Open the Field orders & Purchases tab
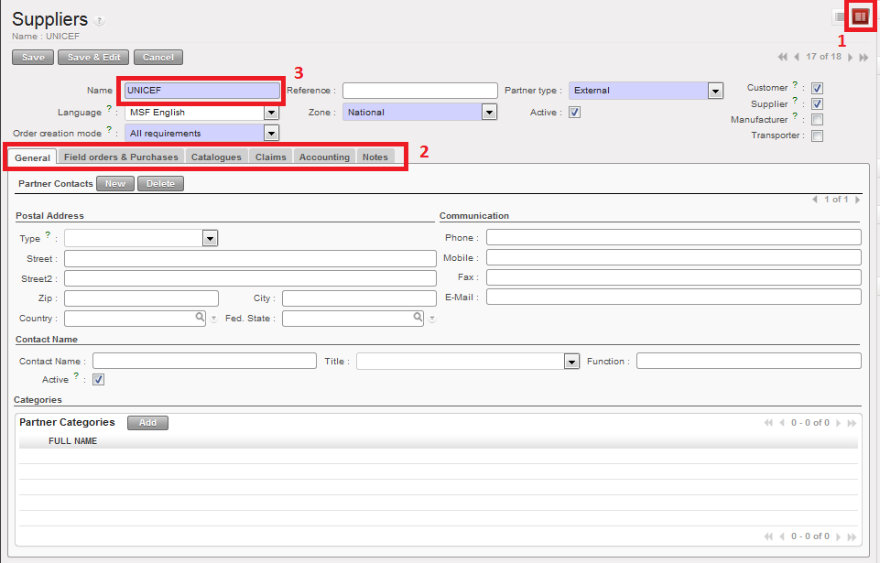 (x=121, y=157)
